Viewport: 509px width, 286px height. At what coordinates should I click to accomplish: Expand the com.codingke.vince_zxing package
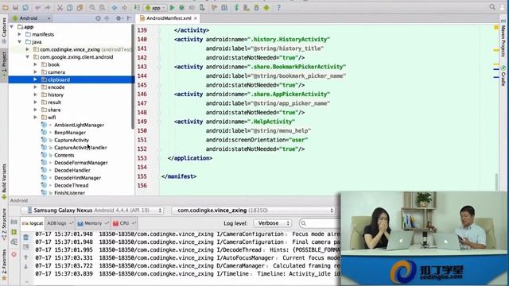(x=28, y=49)
